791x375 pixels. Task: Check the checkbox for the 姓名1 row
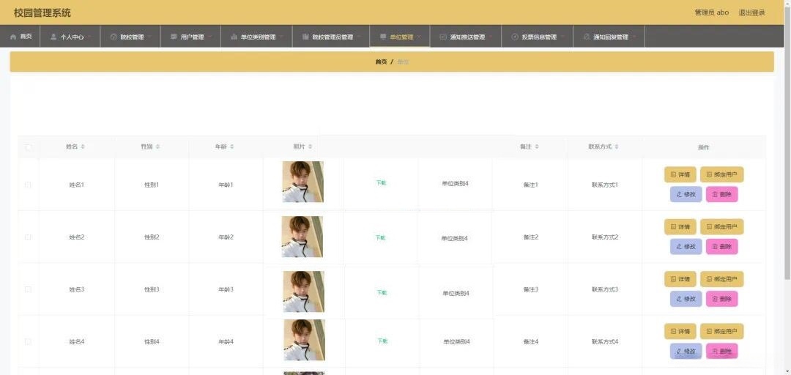pyautogui.click(x=29, y=185)
